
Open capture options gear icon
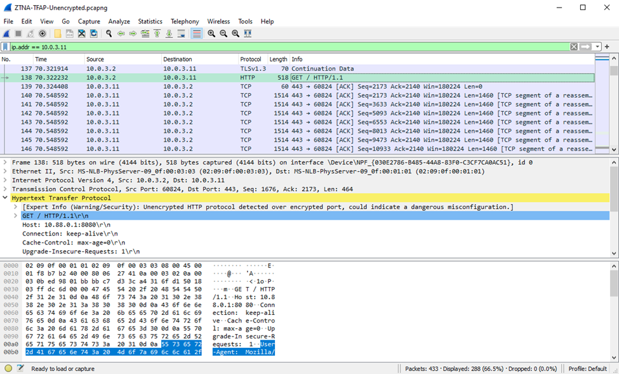click(x=43, y=34)
